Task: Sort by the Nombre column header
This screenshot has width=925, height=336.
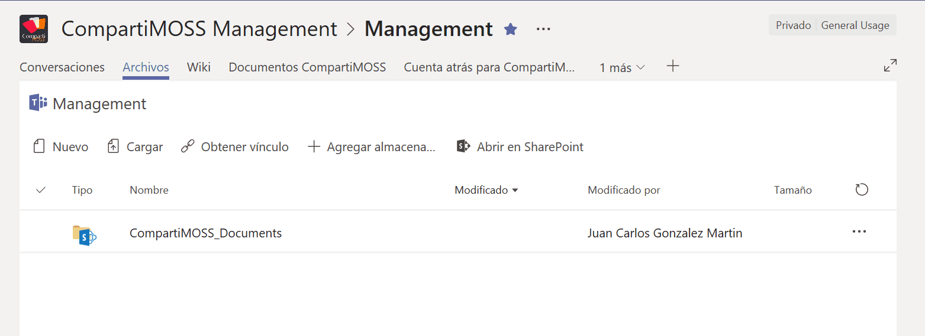Action: (x=149, y=190)
